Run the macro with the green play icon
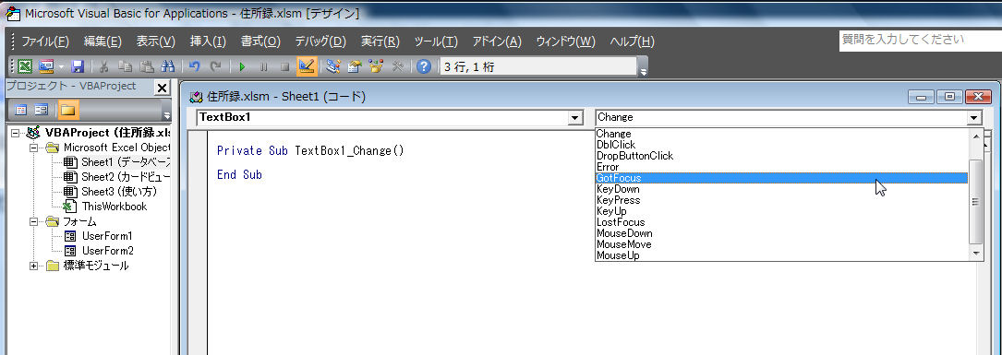The height and width of the screenshot is (355, 1002). coord(242,66)
